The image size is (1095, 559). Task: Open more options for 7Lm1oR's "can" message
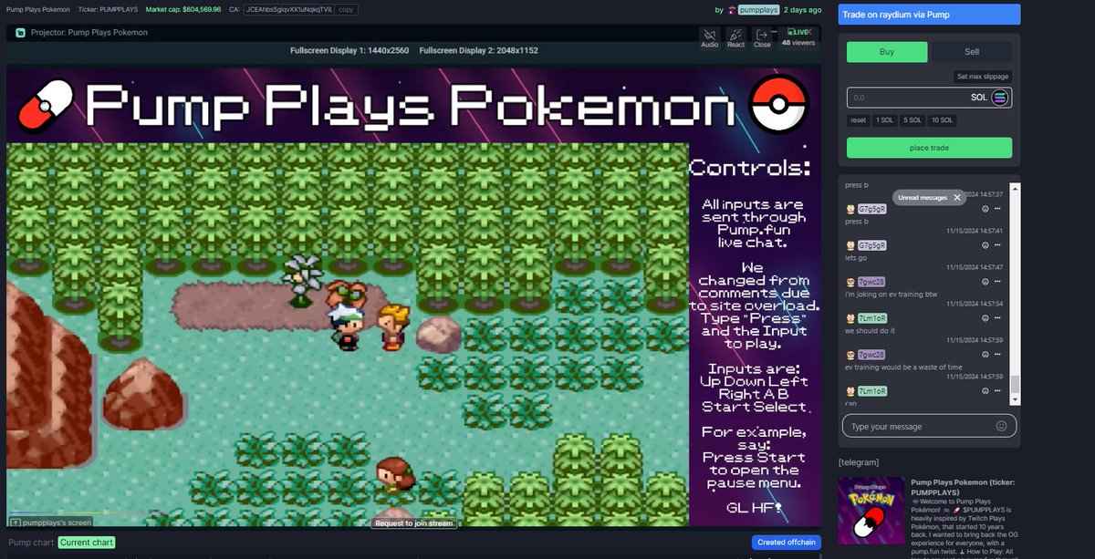[998, 390]
